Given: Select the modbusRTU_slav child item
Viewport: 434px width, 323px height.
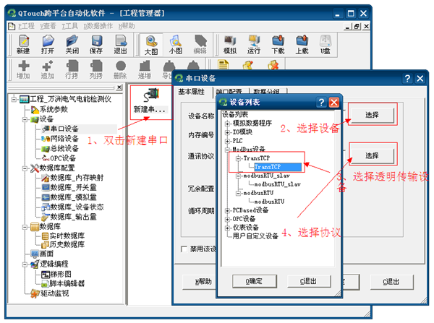Looking at the screenshot, I should (277, 184).
